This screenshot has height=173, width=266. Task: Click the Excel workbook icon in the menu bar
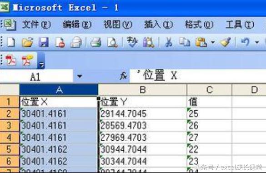pos(10,25)
